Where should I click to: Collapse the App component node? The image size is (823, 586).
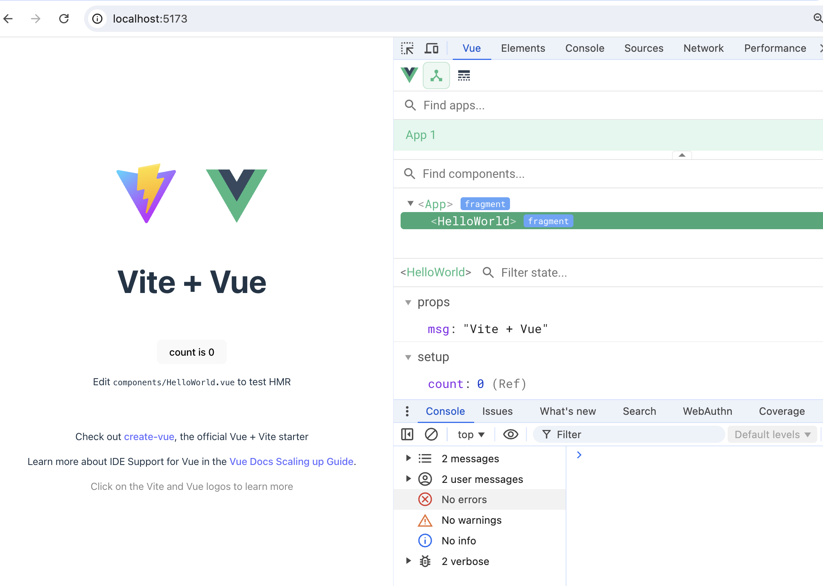[x=410, y=204]
